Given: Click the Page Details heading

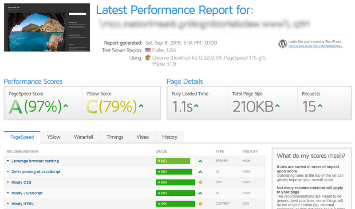Looking at the screenshot, I should [x=185, y=81].
